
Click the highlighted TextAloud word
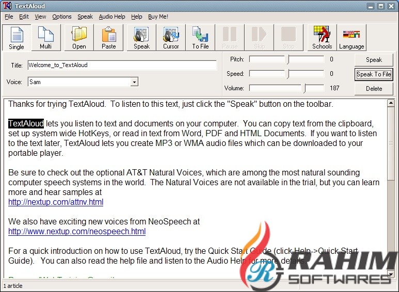pyautogui.click(x=26, y=124)
